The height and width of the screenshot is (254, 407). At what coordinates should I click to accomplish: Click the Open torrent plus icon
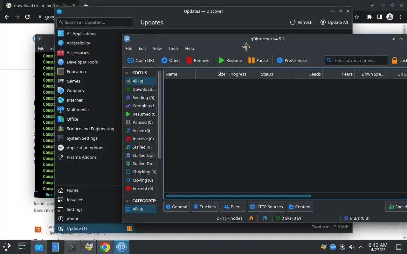(x=164, y=60)
